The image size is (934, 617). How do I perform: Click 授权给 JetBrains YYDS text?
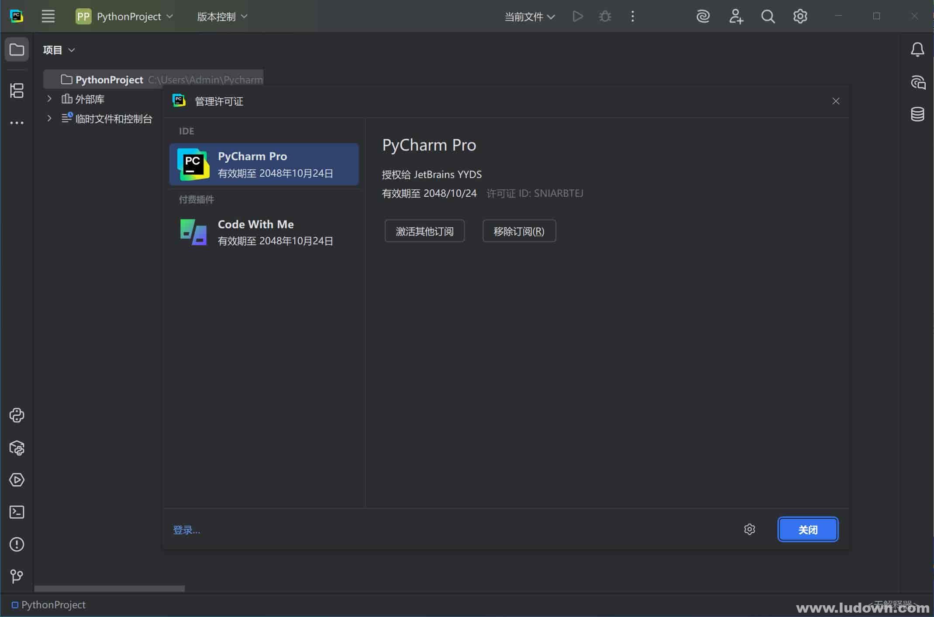(432, 175)
